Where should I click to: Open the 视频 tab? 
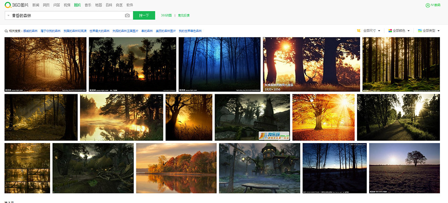67,5
